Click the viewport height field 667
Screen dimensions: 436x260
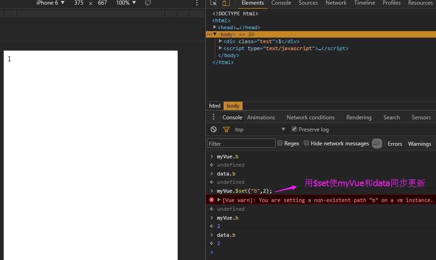[103, 3]
